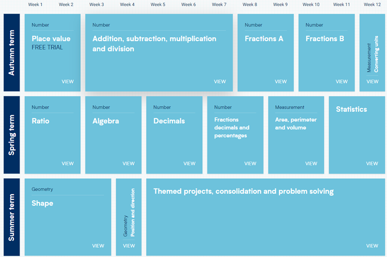Click Themed projects, consolidation and problem solving
Screen dimensions: 387x257
coord(243,192)
